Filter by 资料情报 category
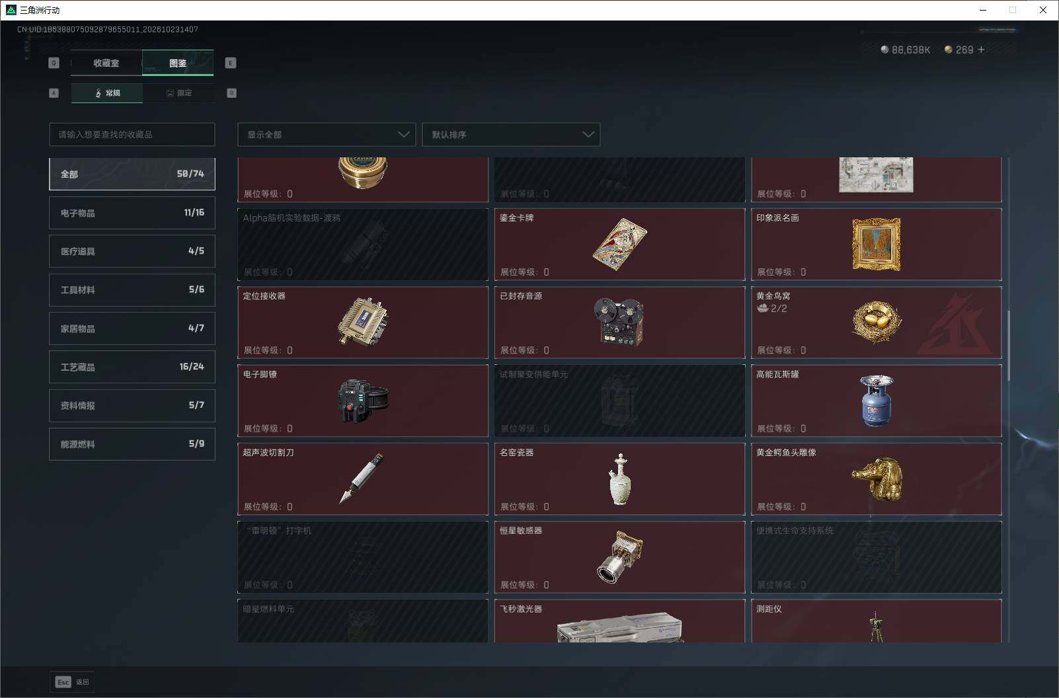1059x698 pixels. point(132,405)
